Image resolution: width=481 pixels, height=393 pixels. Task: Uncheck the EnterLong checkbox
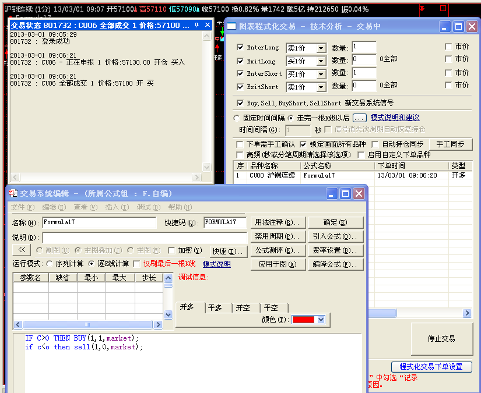point(241,48)
